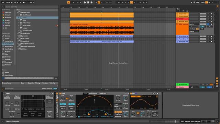Start playback with the Play button
Screen dimensions: 220x124
point(85,2)
